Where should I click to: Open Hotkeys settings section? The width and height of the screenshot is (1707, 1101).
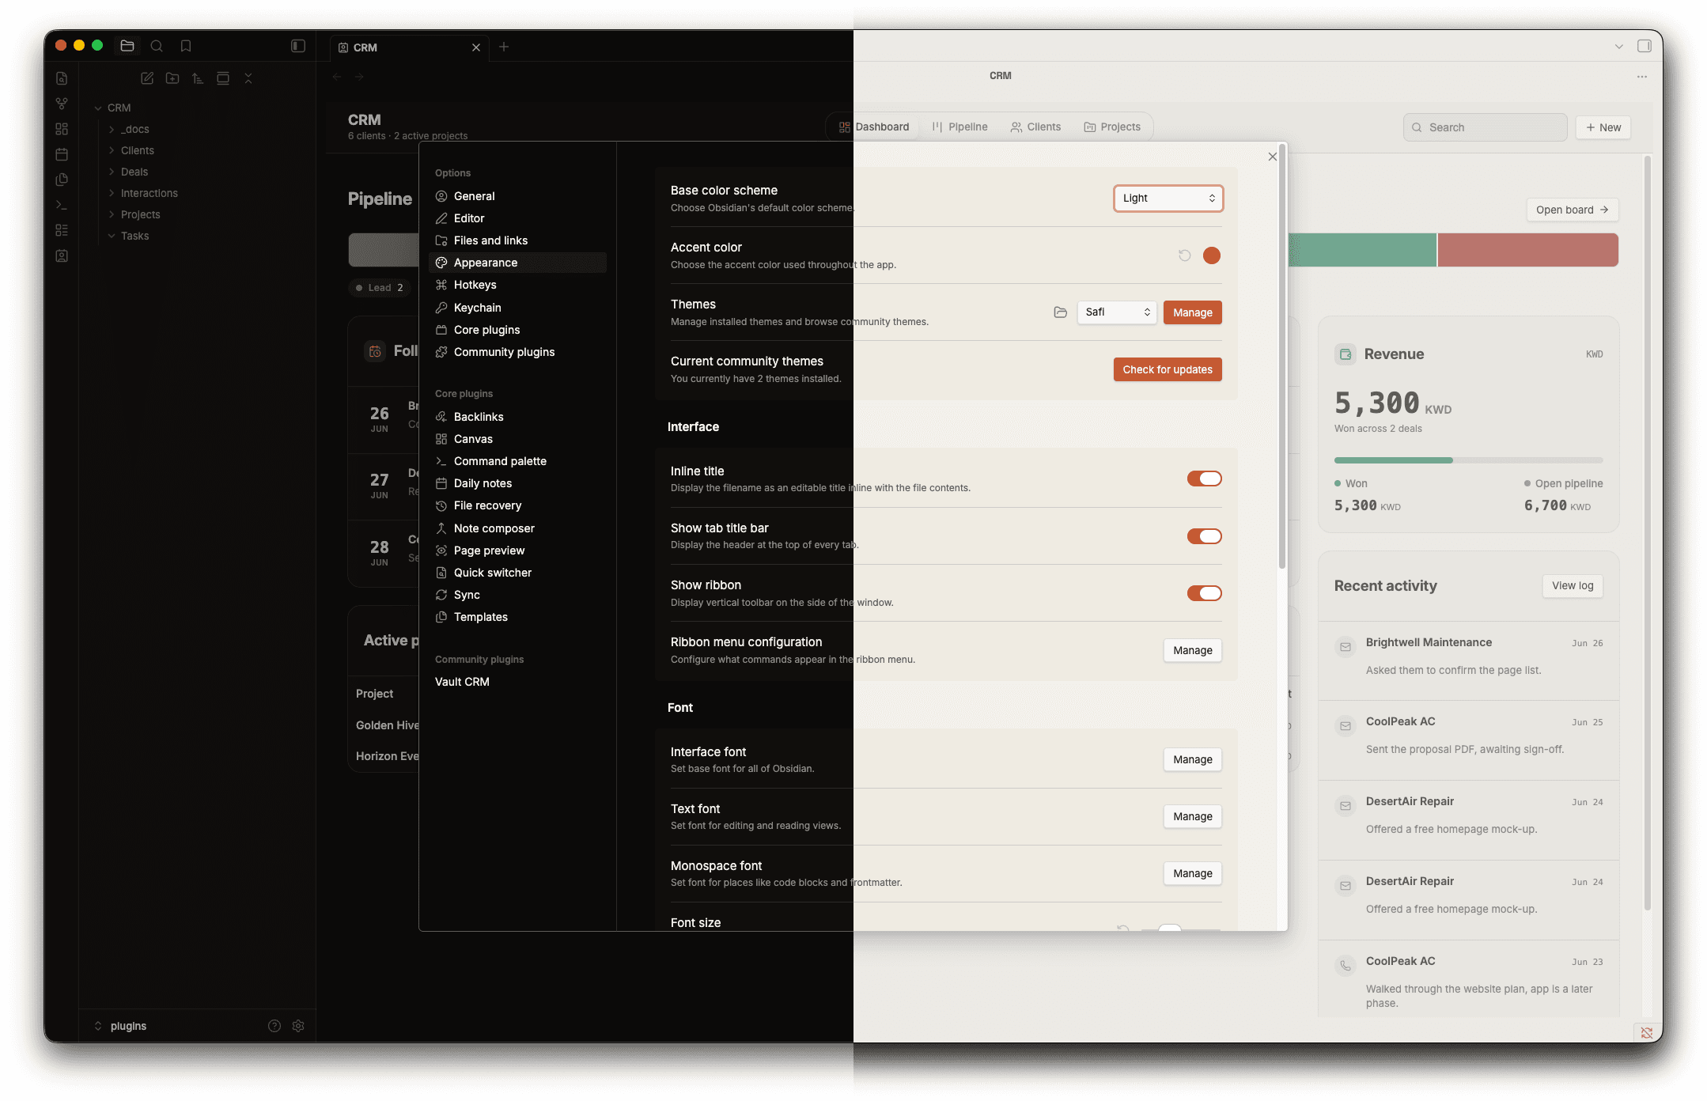(517, 285)
